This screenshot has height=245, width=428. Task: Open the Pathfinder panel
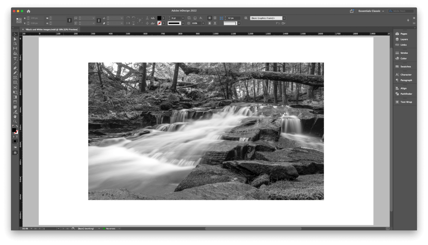(404, 94)
